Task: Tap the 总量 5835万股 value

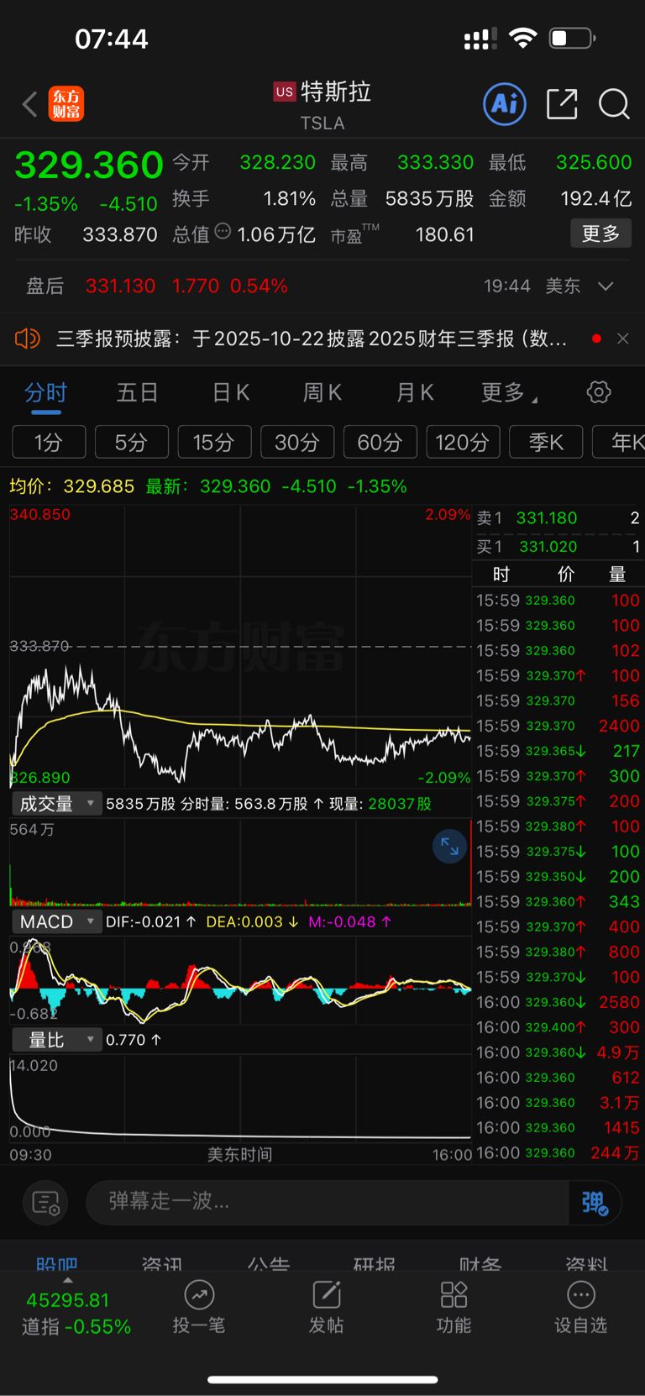Action: (x=429, y=199)
